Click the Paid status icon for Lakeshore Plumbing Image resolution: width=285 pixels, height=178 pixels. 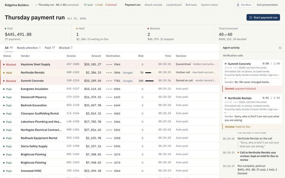coord(4,122)
